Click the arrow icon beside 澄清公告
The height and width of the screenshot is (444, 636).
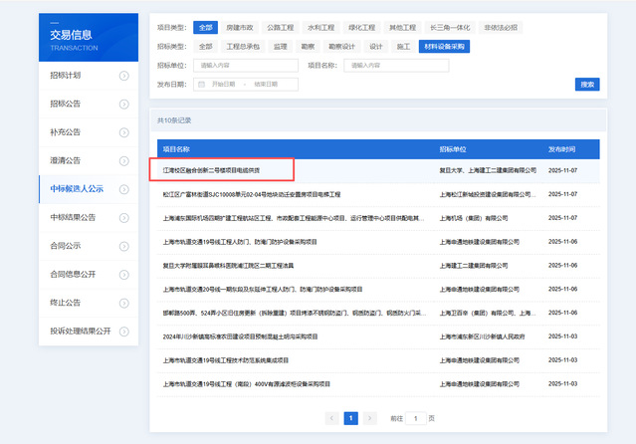coord(123,160)
